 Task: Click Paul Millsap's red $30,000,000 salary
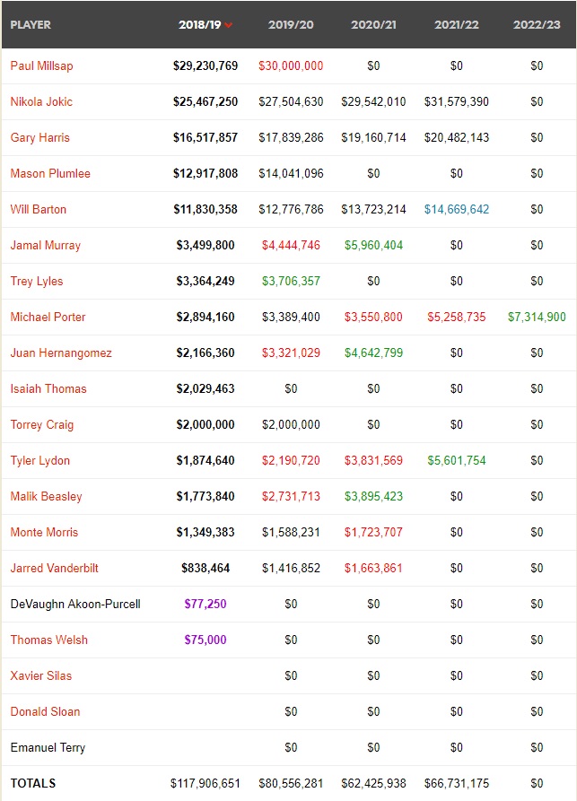click(x=291, y=65)
